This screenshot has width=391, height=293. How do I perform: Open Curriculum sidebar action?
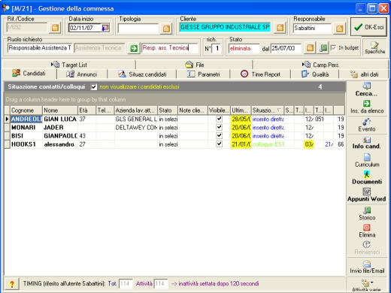point(366,160)
